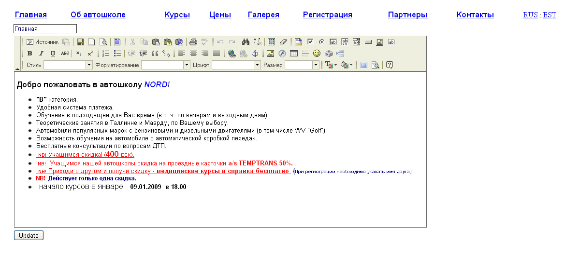The height and width of the screenshot is (271, 579).
Task: Center align the text
Action: [x=193, y=54]
